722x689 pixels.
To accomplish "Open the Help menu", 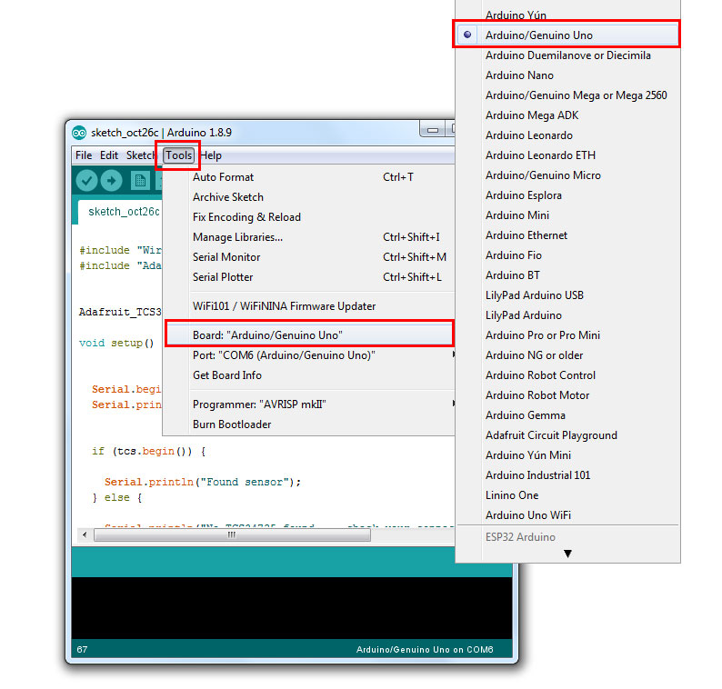I will (x=211, y=155).
